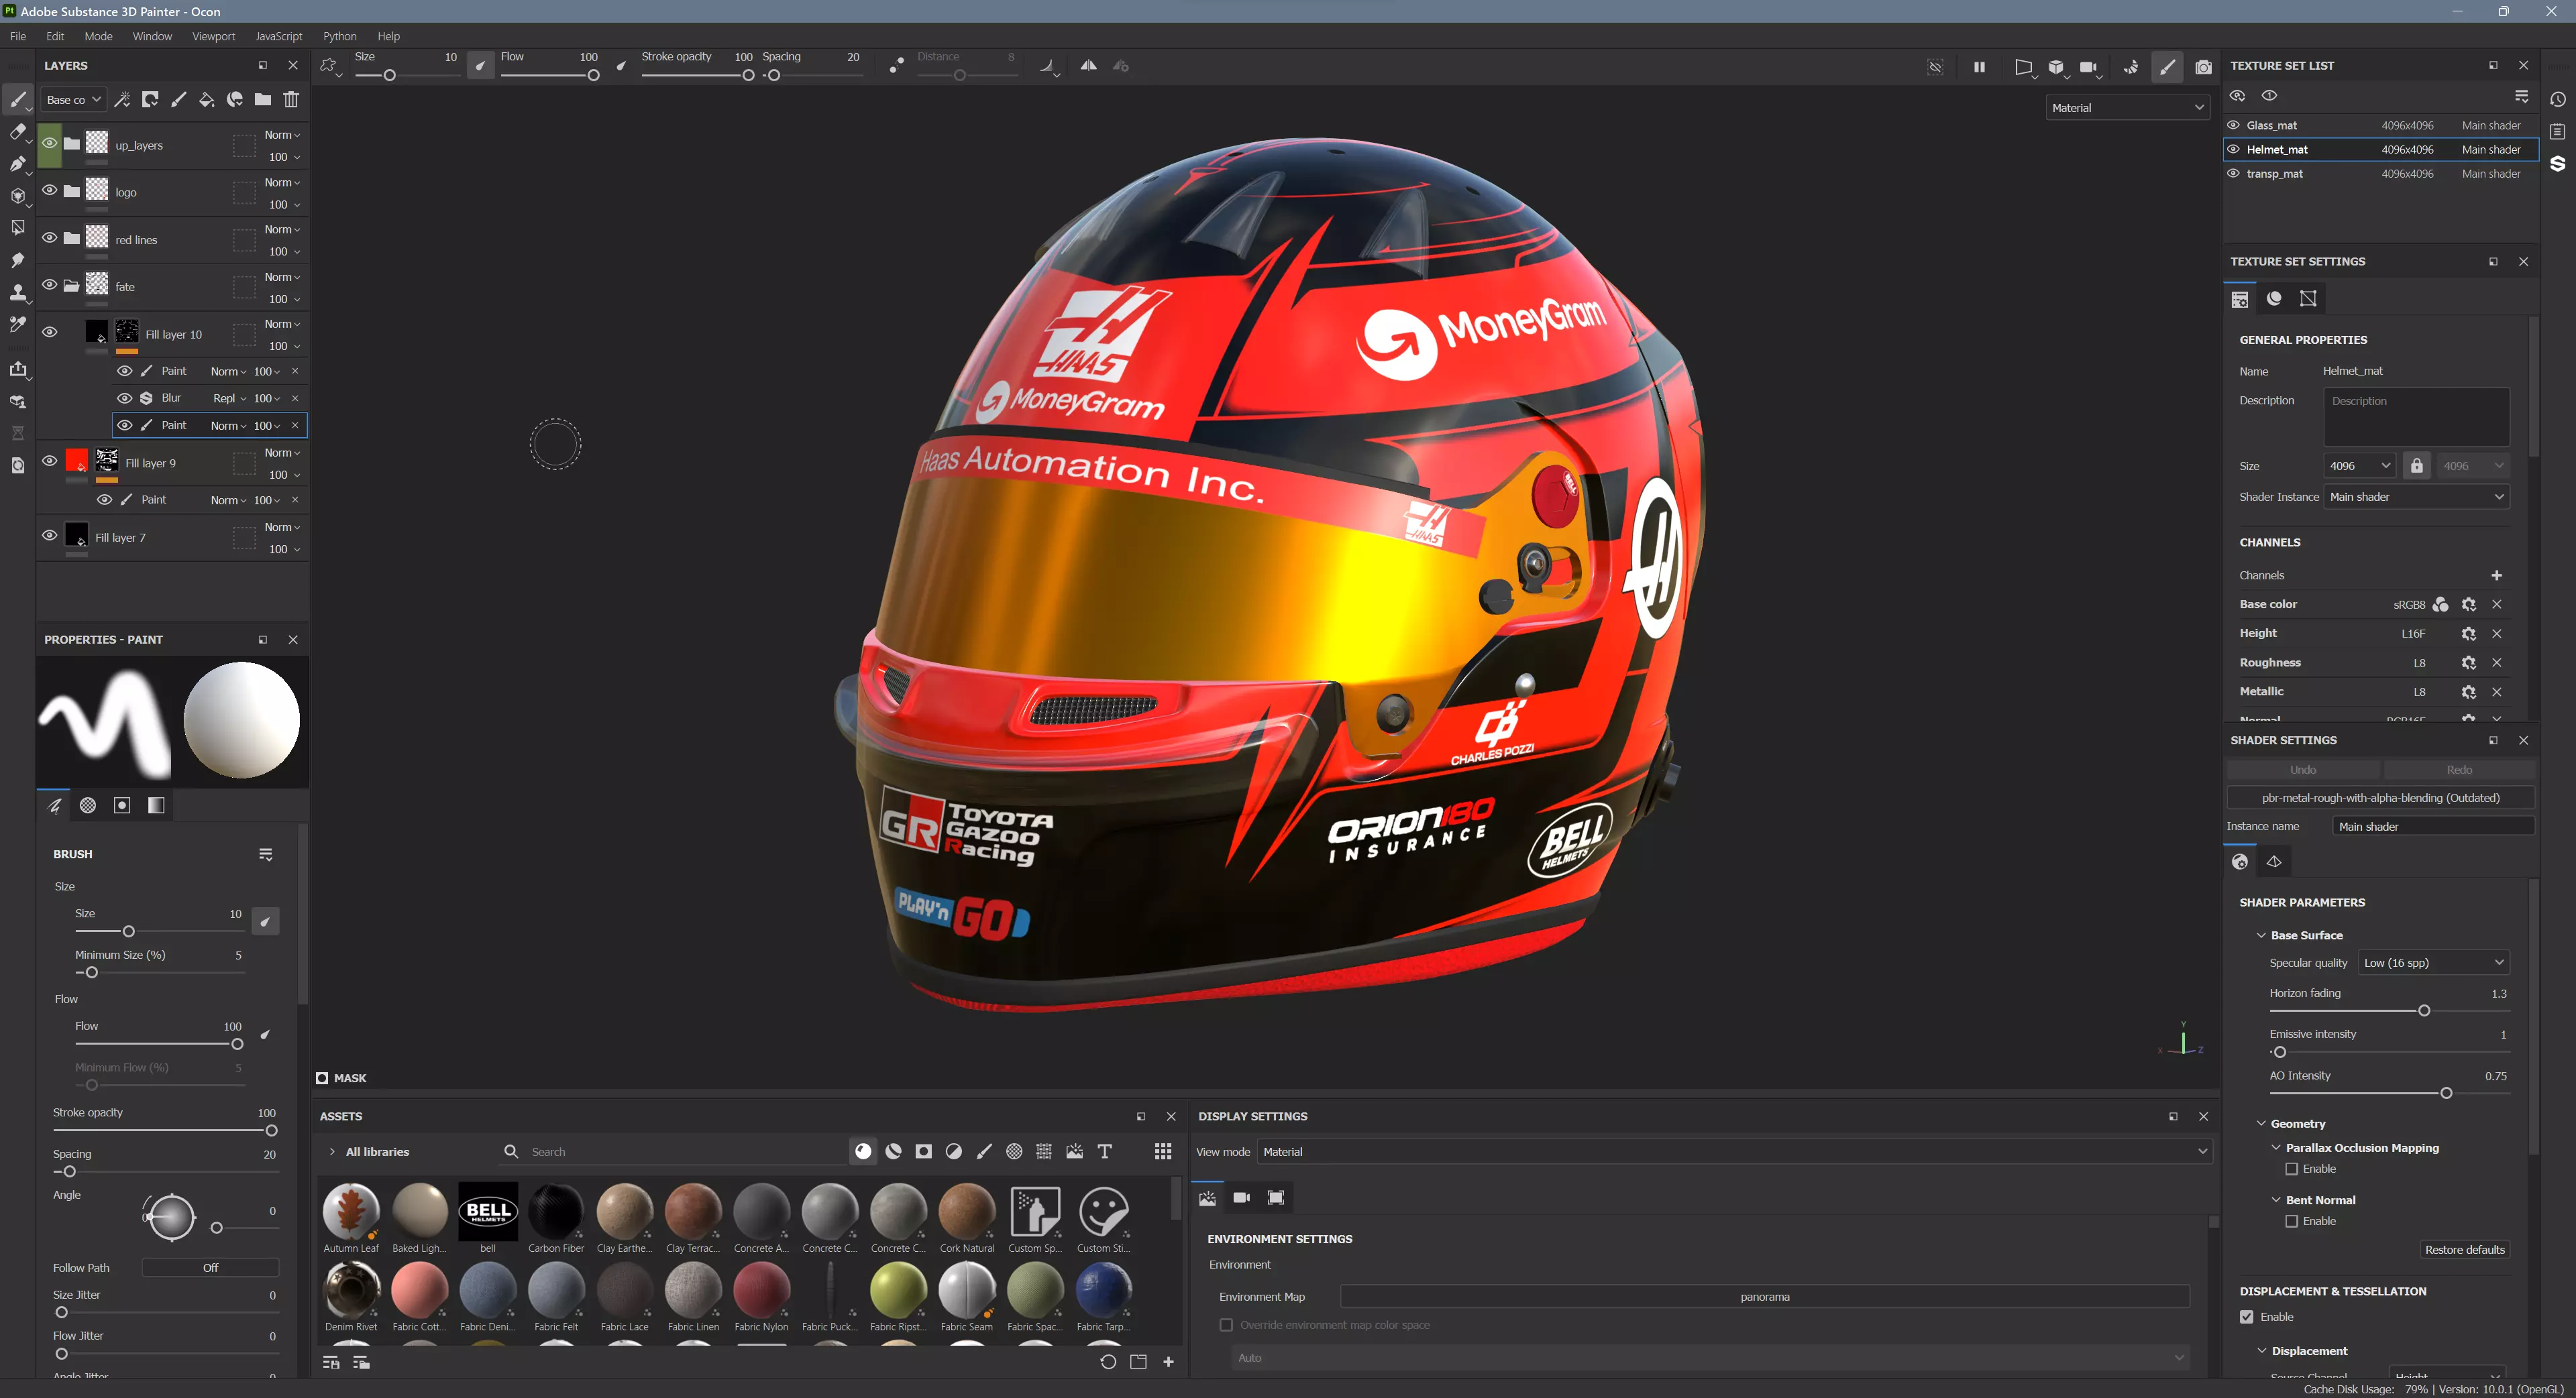The width and height of the screenshot is (2576, 1398).
Task: Expand All libraries in Assets
Action: (332, 1152)
